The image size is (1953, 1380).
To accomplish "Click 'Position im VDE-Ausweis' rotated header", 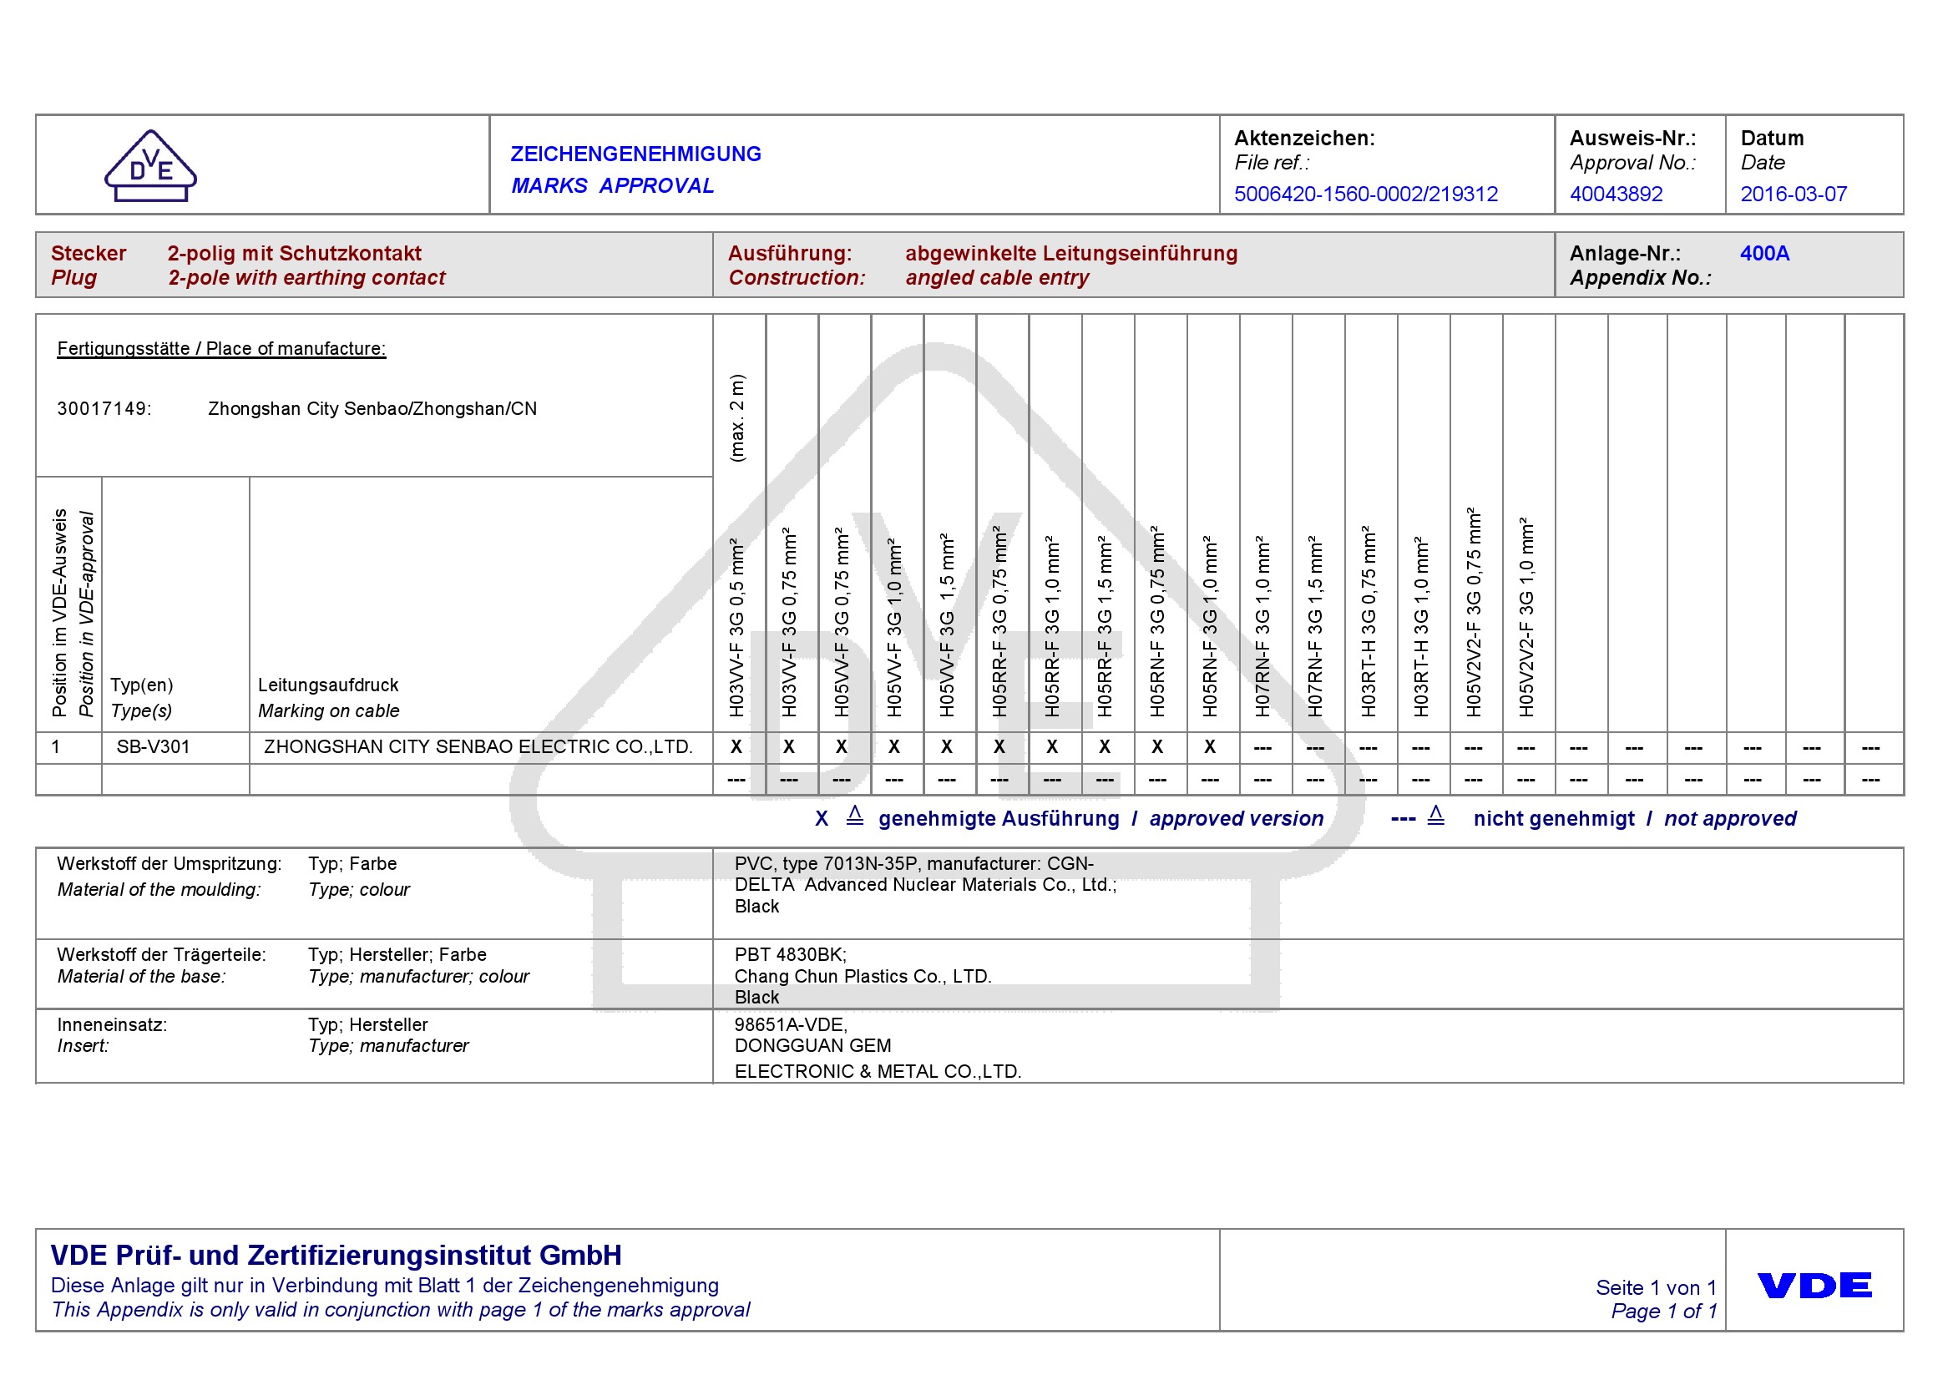I will [58, 613].
